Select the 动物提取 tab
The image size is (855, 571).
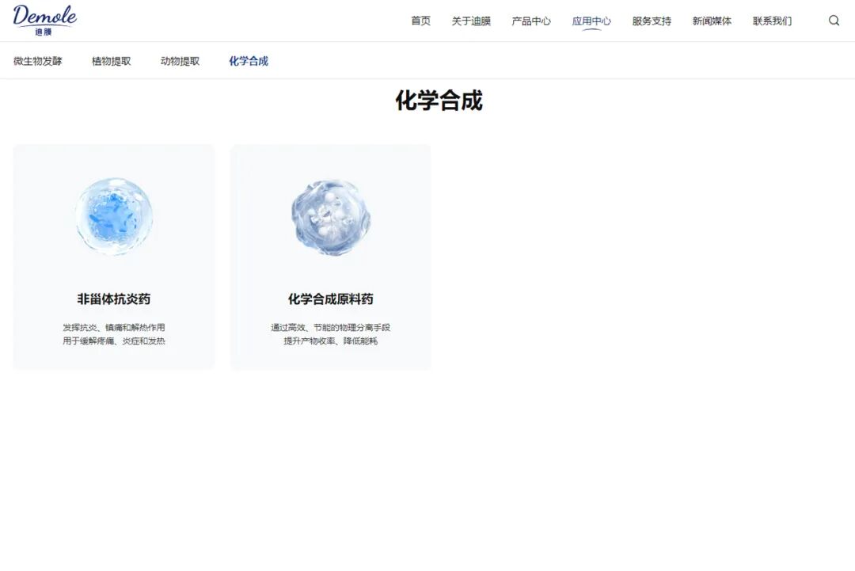click(x=180, y=61)
